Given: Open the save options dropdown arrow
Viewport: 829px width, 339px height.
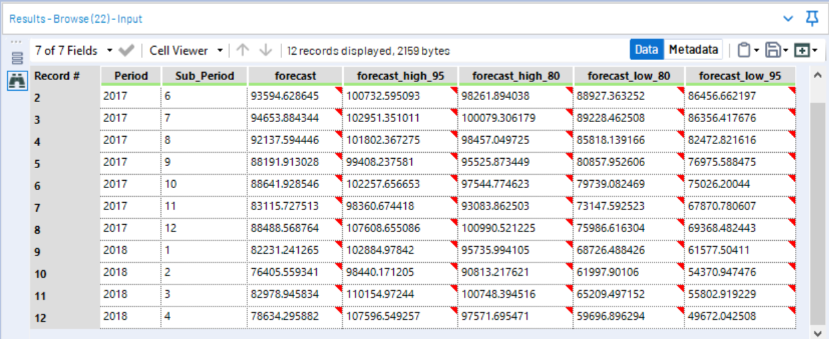Looking at the screenshot, I should [x=785, y=51].
